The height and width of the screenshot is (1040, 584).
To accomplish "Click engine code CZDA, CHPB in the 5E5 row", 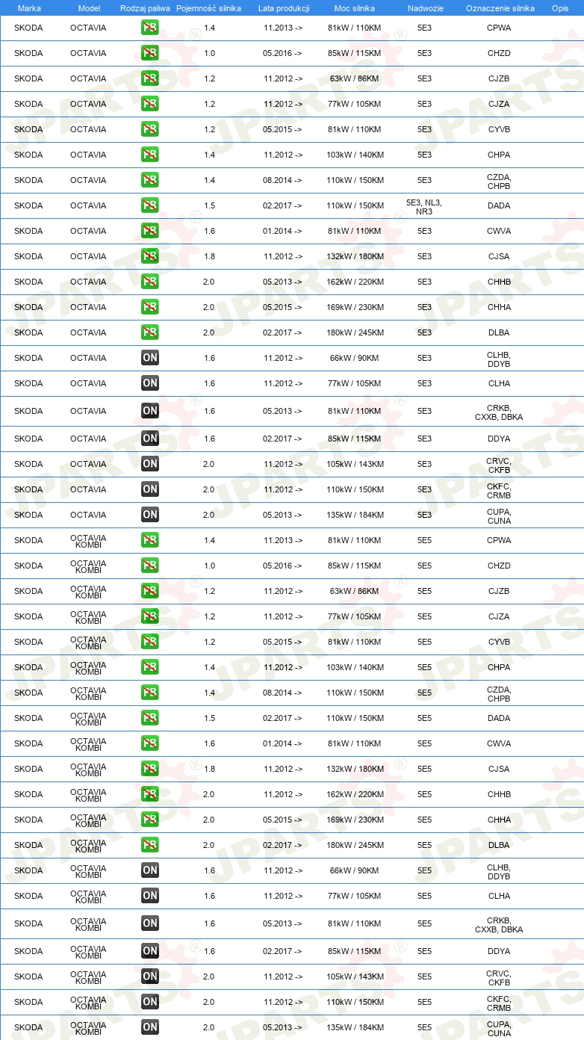I will click(x=499, y=693).
